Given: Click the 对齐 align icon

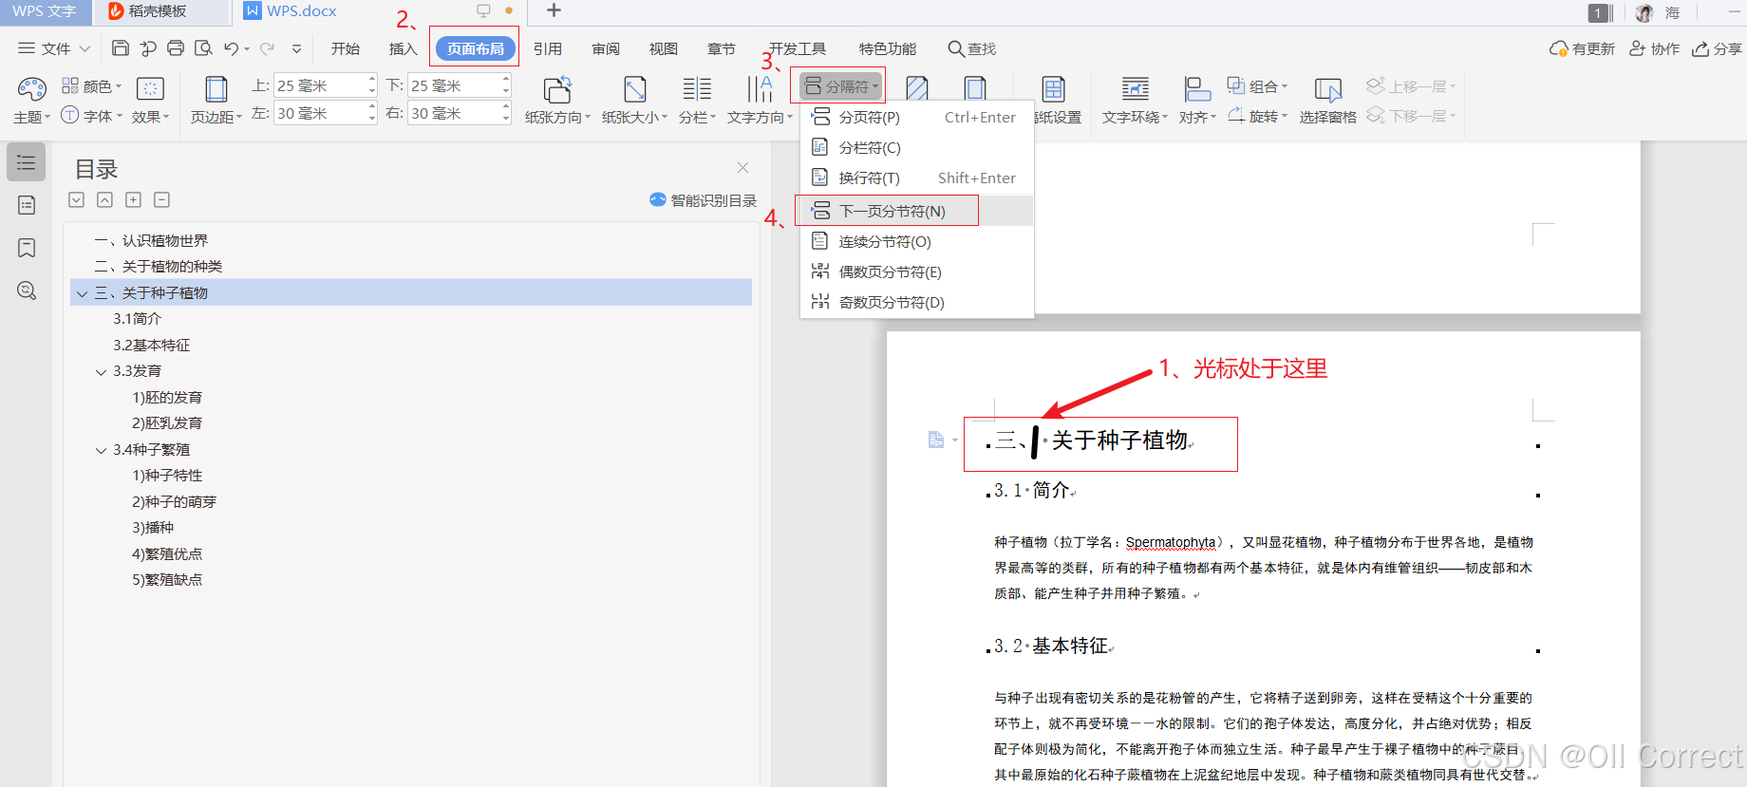Looking at the screenshot, I should pos(1197,89).
